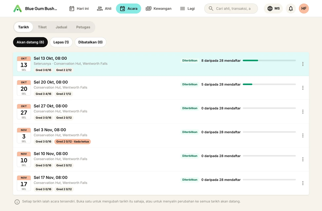Click the OKT 13 calendar badge
Image resolution: width=322 pixels, height=211 pixels.
24,64
